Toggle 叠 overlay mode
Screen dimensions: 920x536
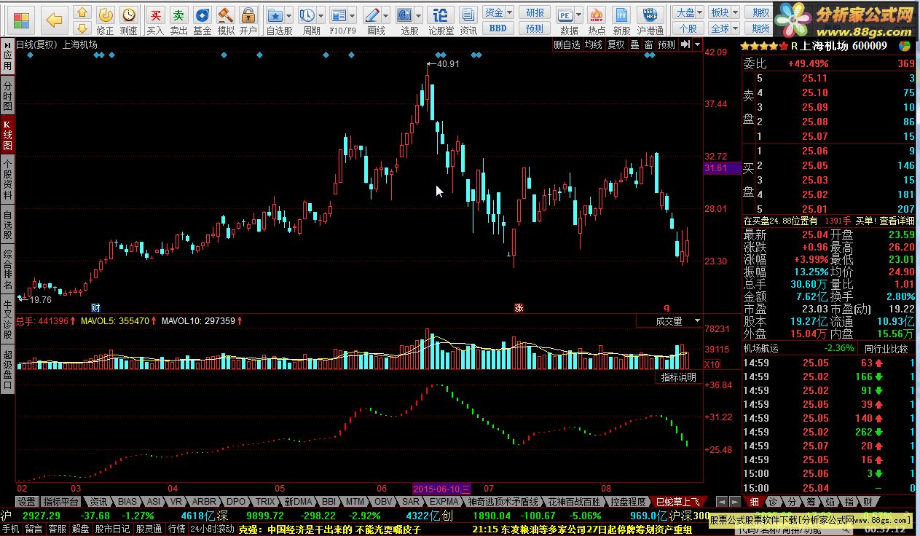pyautogui.click(x=634, y=44)
